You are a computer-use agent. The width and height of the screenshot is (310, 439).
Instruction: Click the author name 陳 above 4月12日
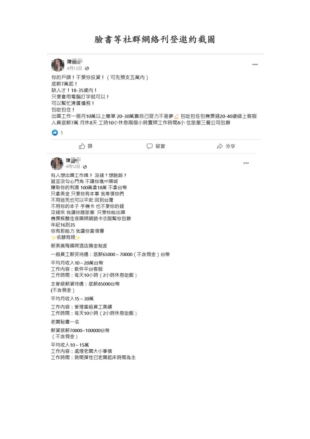click(73, 160)
